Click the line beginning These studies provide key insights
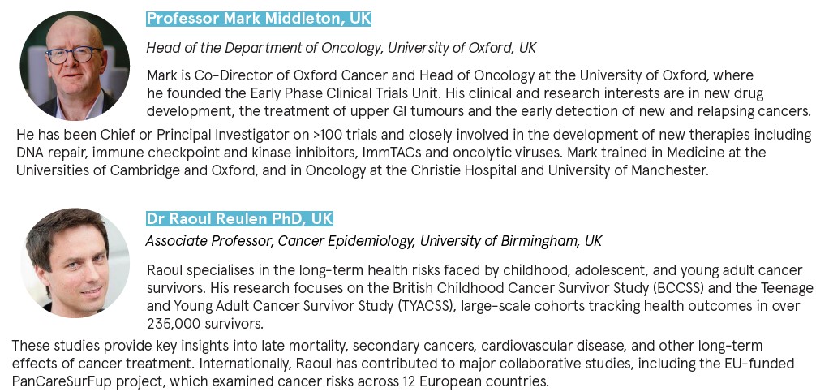816x392 pixels. (387, 347)
